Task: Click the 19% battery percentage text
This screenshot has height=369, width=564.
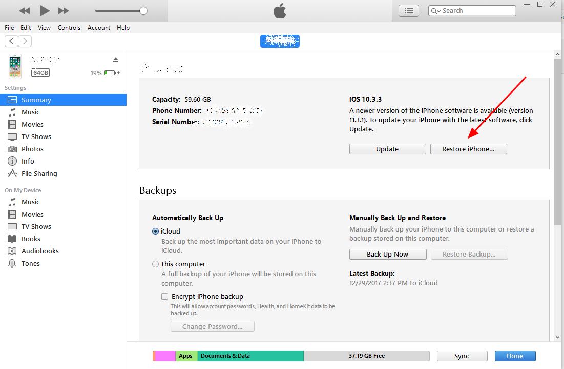Action: [x=96, y=73]
